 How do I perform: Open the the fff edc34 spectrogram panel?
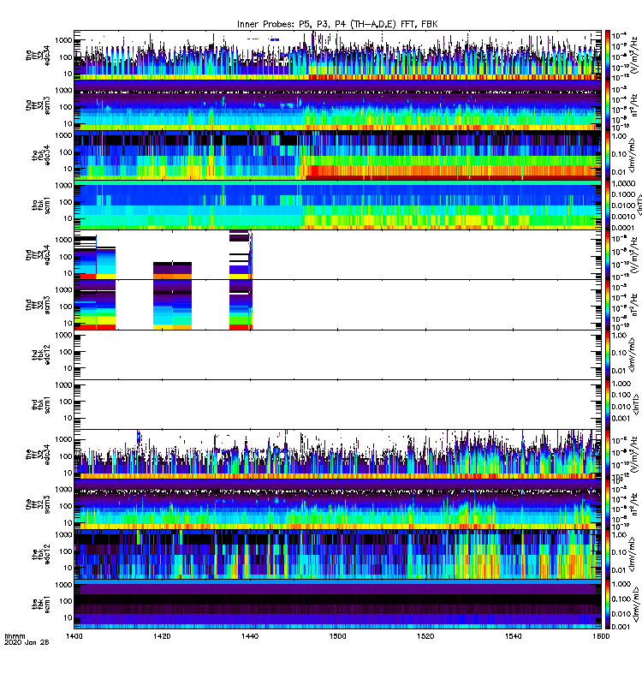pyautogui.click(x=337, y=455)
